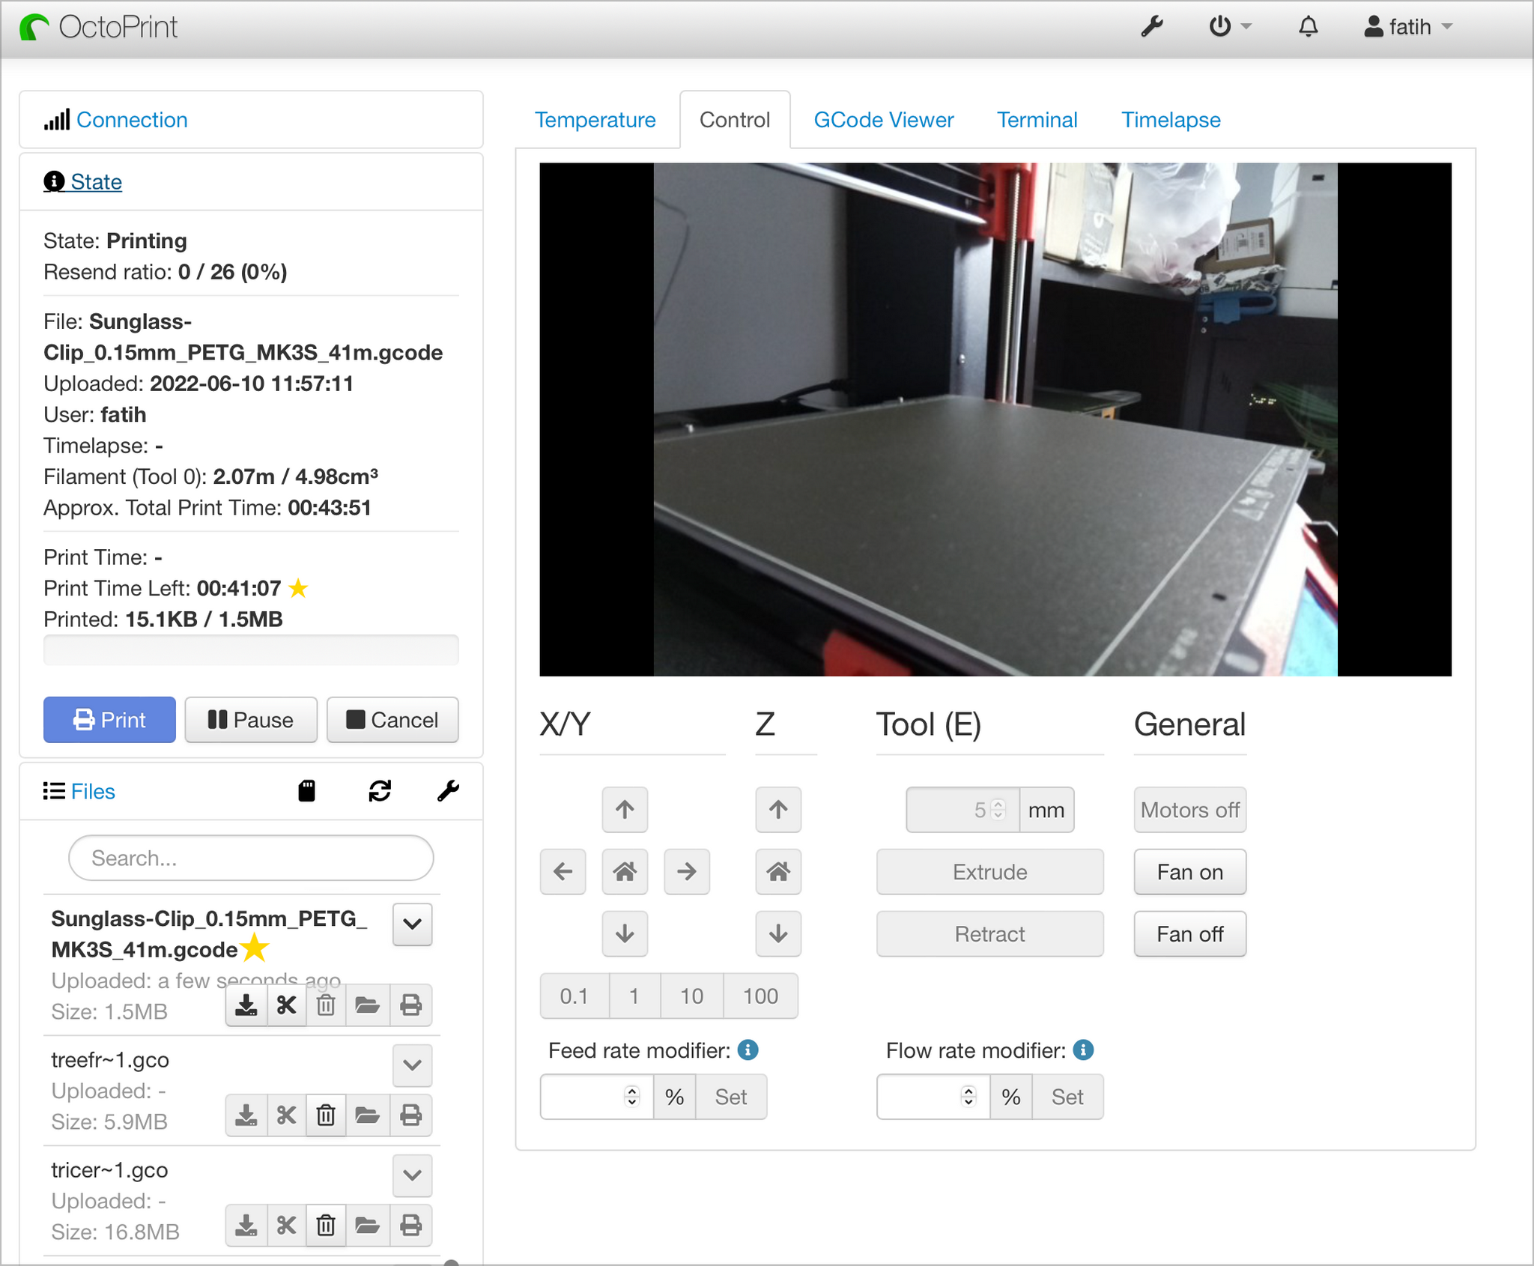This screenshot has height=1266, width=1534.
Task: Open OctoPrint settings wrench icon
Action: click(x=1151, y=27)
